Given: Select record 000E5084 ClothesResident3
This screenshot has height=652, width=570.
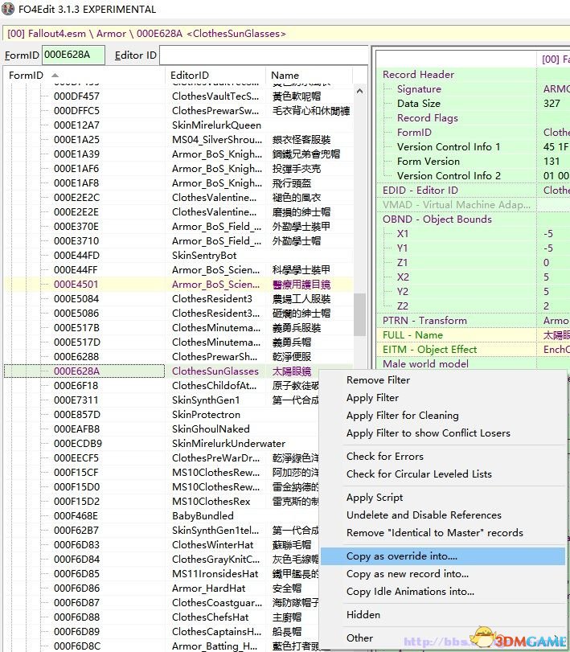Looking at the screenshot, I should [x=178, y=299].
